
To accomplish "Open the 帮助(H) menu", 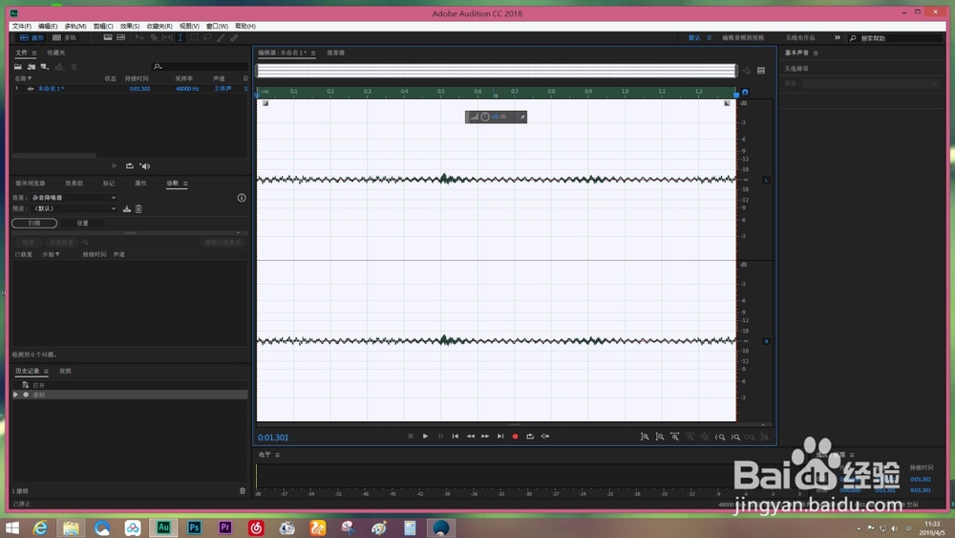I will click(x=245, y=26).
